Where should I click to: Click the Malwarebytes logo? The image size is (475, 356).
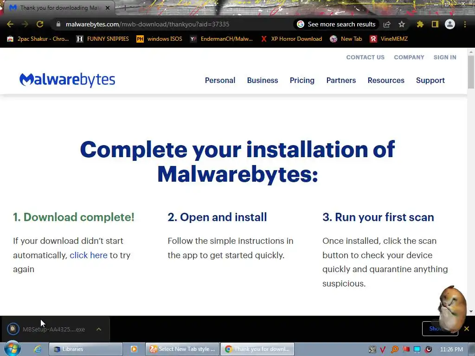click(x=67, y=80)
